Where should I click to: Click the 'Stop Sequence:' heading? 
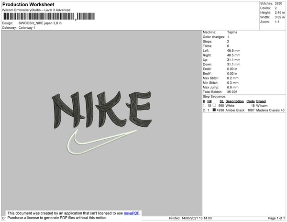point(214,97)
